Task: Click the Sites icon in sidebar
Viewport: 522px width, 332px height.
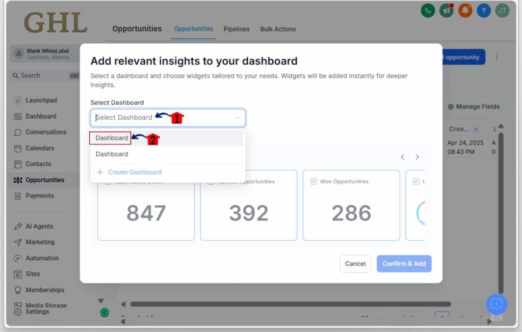Action: 18,274
